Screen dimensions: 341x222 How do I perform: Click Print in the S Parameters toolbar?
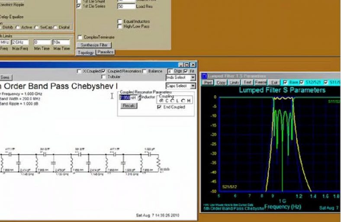coord(208,82)
